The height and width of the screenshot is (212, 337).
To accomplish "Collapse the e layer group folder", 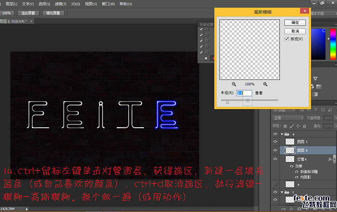I will click(x=282, y=134).
